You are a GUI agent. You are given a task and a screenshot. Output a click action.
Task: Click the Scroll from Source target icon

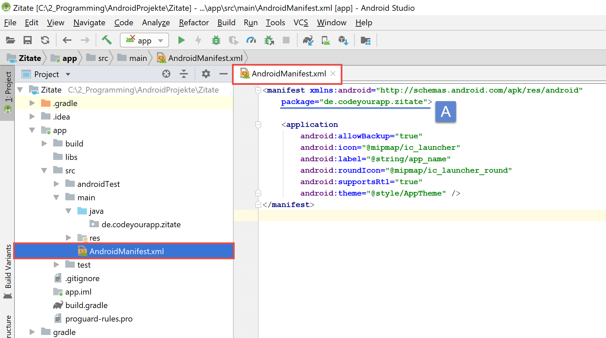click(x=166, y=74)
